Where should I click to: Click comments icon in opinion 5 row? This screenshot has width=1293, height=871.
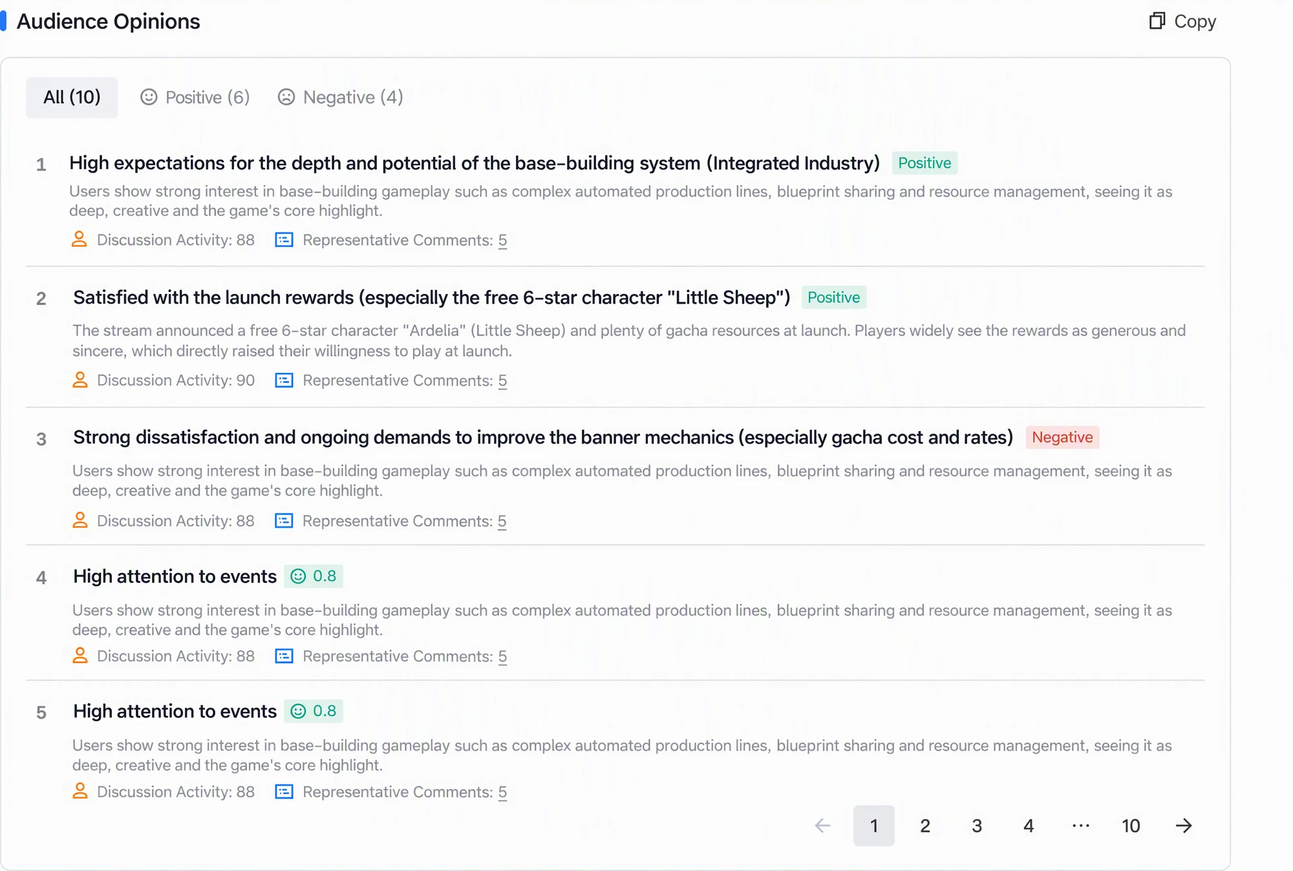284,792
